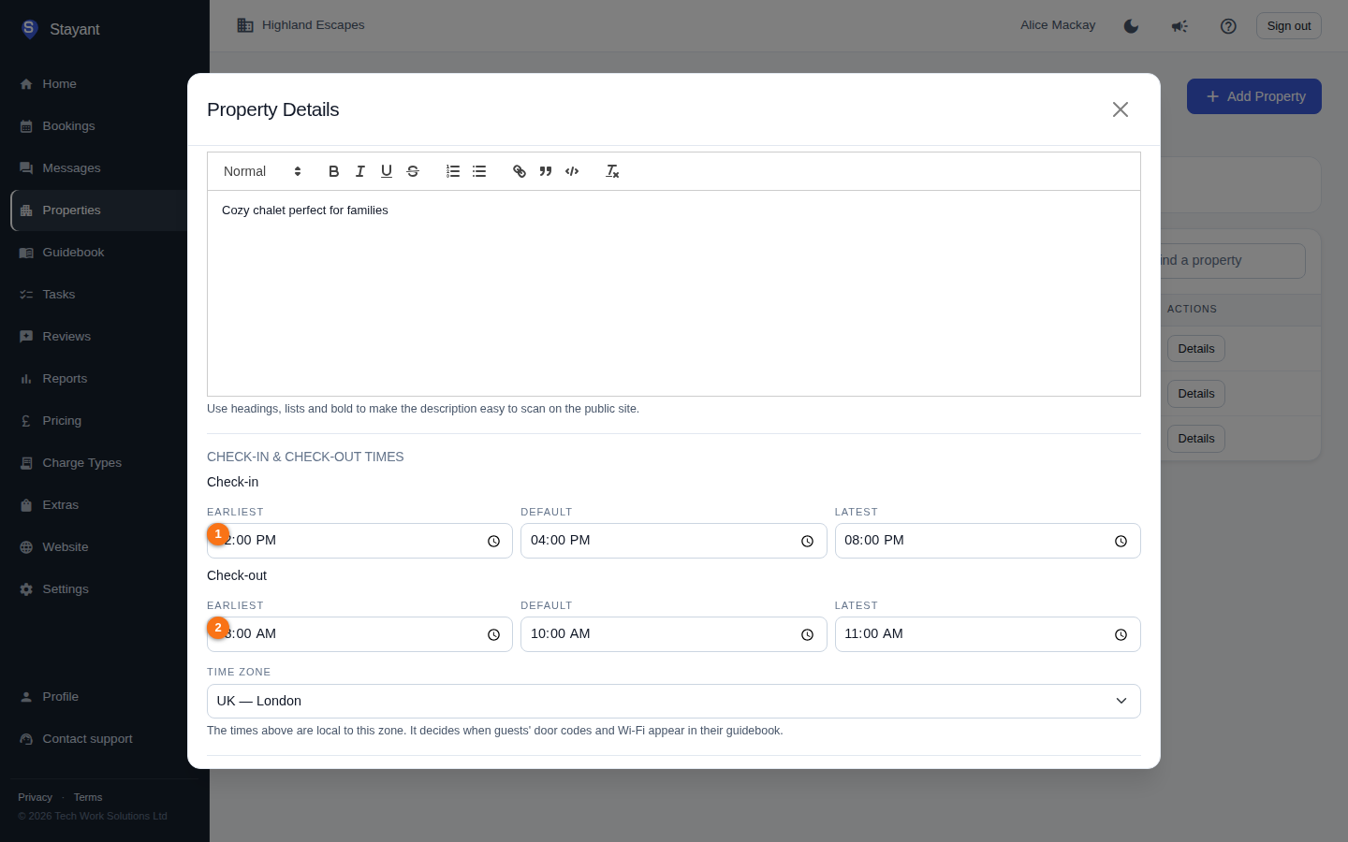Focus the check-in Default time field
This screenshot has height=842, width=1348.
coord(674,541)
